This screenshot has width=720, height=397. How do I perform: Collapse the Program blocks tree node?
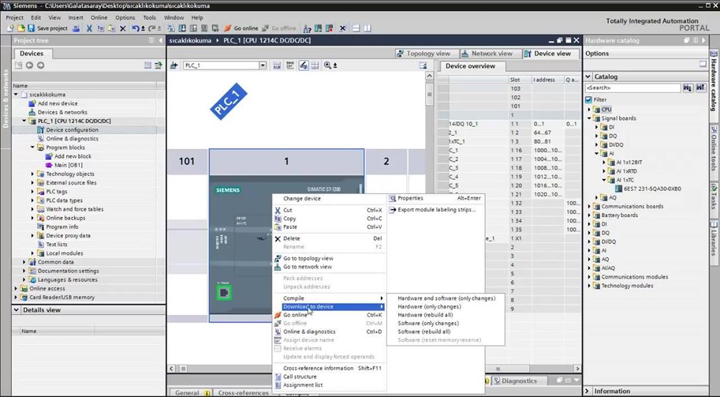point(32,148)
